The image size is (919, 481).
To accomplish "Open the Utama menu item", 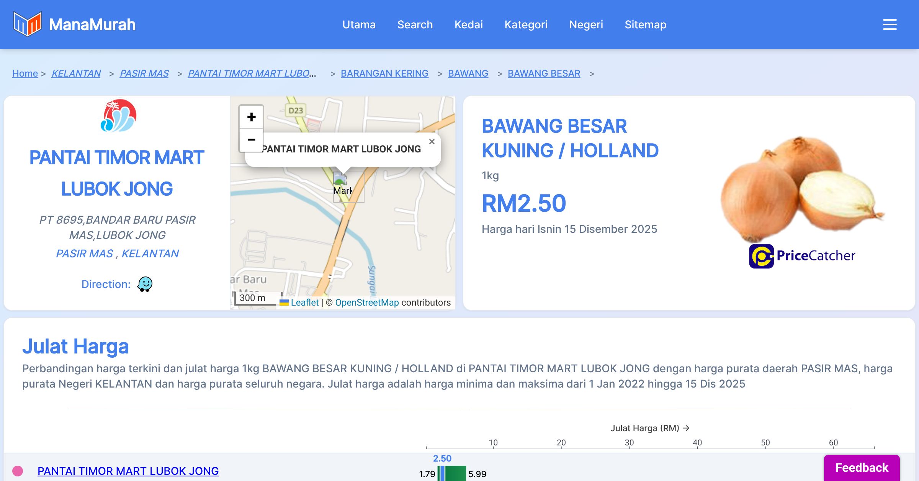I will click(359, 25).
